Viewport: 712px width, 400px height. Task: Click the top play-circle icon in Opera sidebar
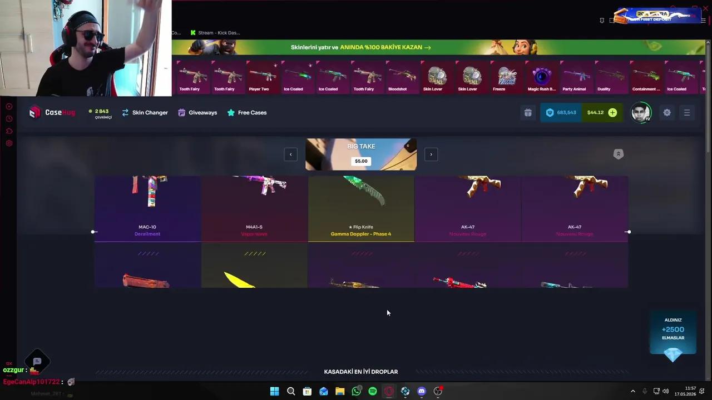click(9, 106)
